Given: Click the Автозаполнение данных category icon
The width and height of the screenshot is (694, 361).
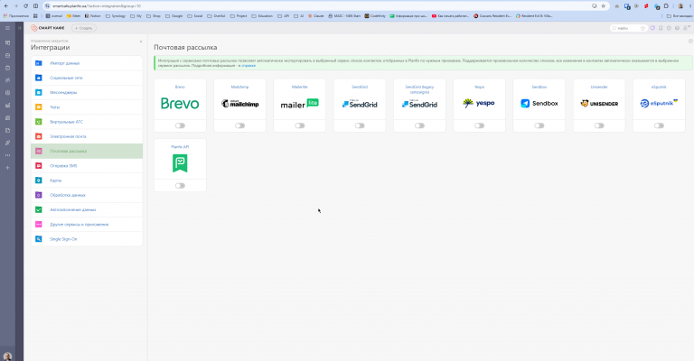Looking at the screenshot, I should pyautogui.click(x=39, y=209).
